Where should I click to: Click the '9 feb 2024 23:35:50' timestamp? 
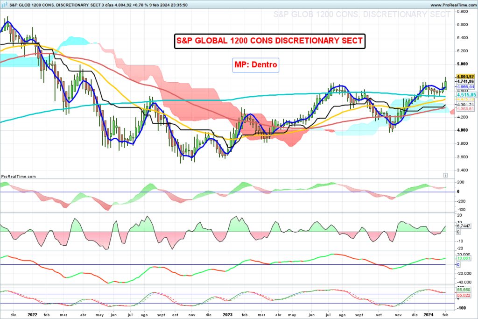click(169, 5)
